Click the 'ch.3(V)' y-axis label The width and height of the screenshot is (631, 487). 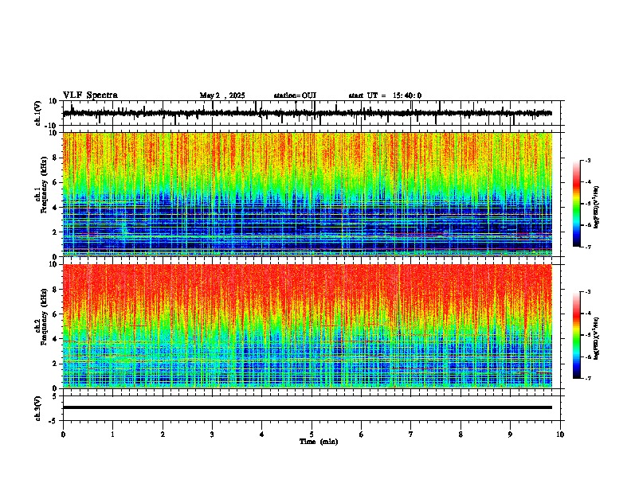[38, 409]
